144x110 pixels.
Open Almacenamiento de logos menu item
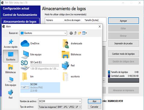(20, 21)
